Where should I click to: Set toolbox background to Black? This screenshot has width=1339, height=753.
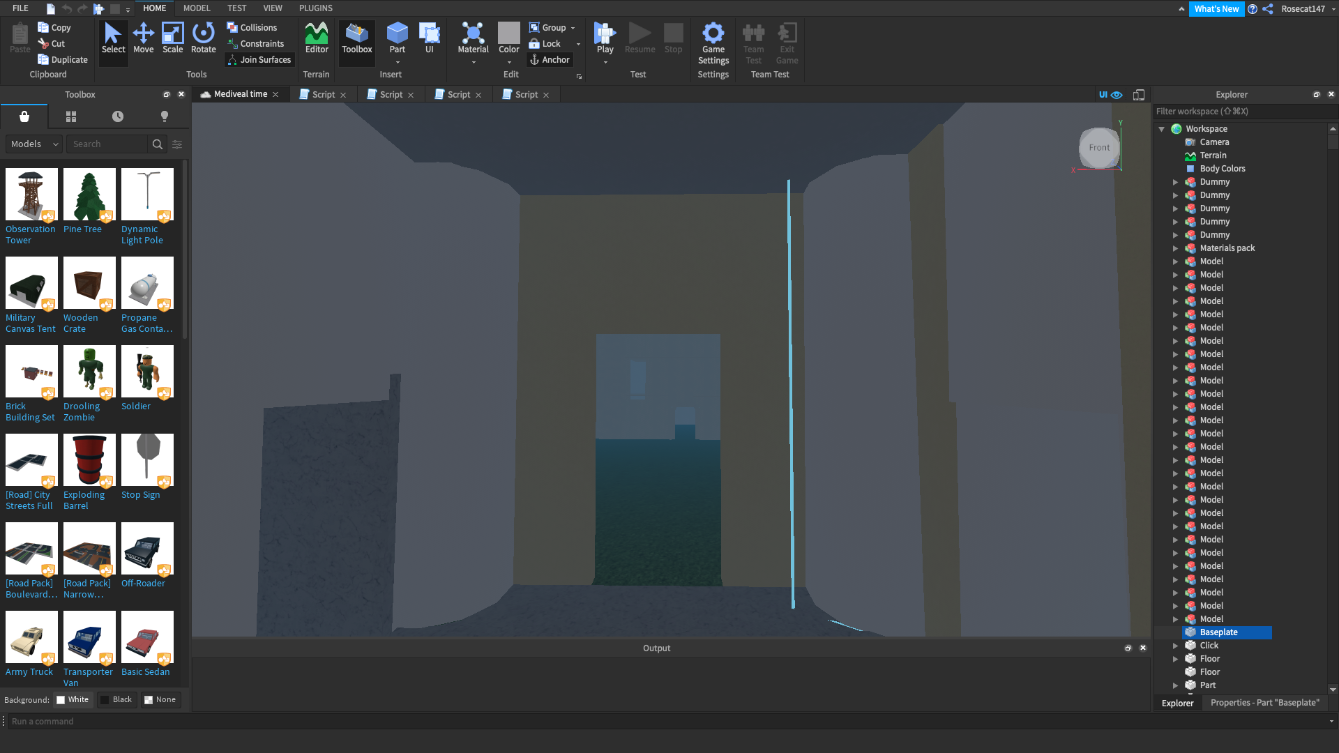116,699
